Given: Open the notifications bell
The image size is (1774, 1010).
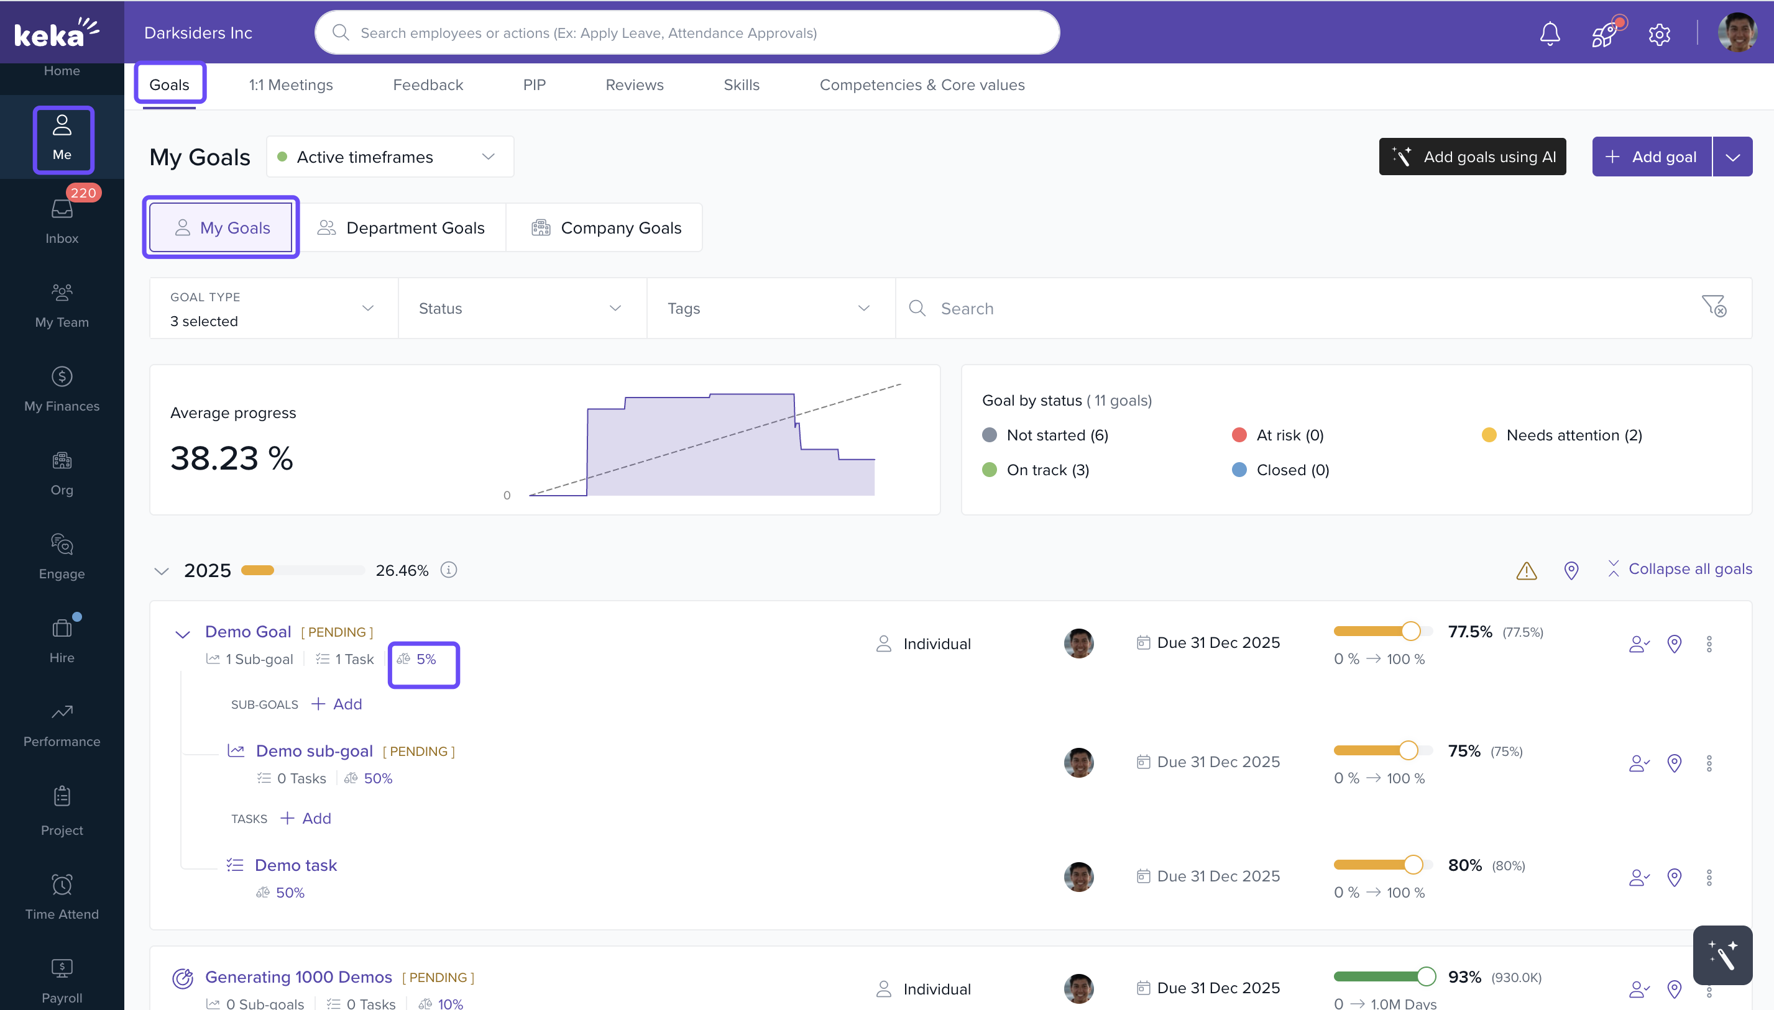Looking at the screenshot, I should 1549,34.
